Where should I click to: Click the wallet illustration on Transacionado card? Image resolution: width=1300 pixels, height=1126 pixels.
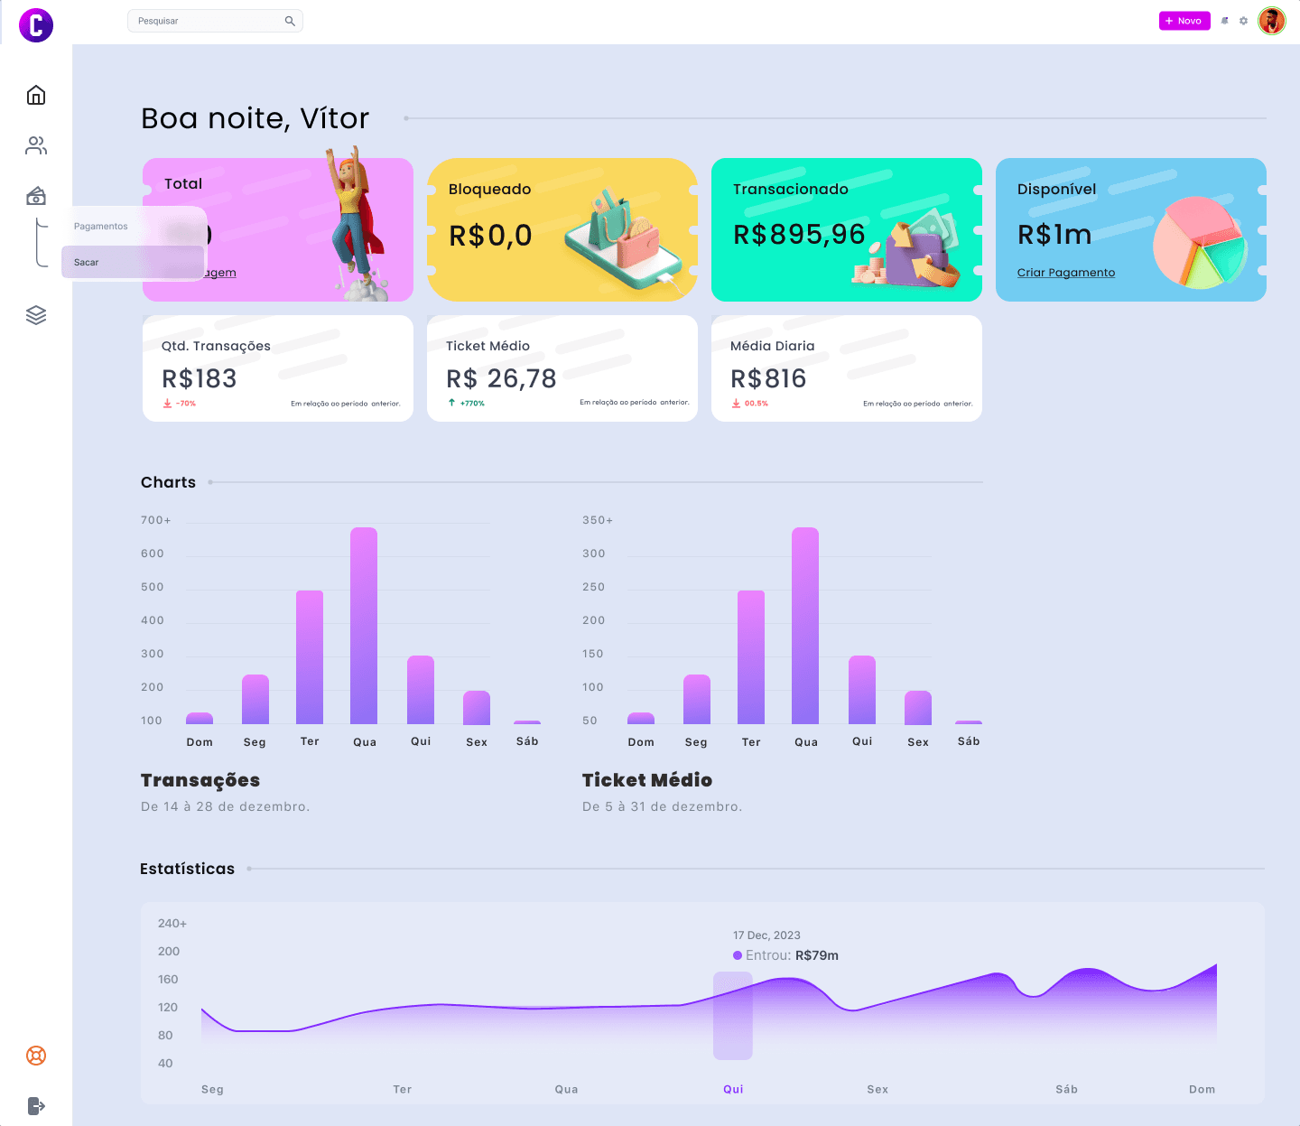pos(907,248)
